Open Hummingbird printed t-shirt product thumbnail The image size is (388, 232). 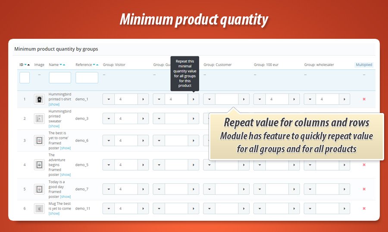pos(39,99)
